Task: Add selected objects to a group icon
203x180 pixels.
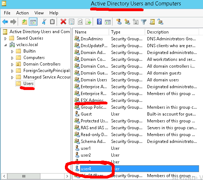Action: [x=160, y=22]
